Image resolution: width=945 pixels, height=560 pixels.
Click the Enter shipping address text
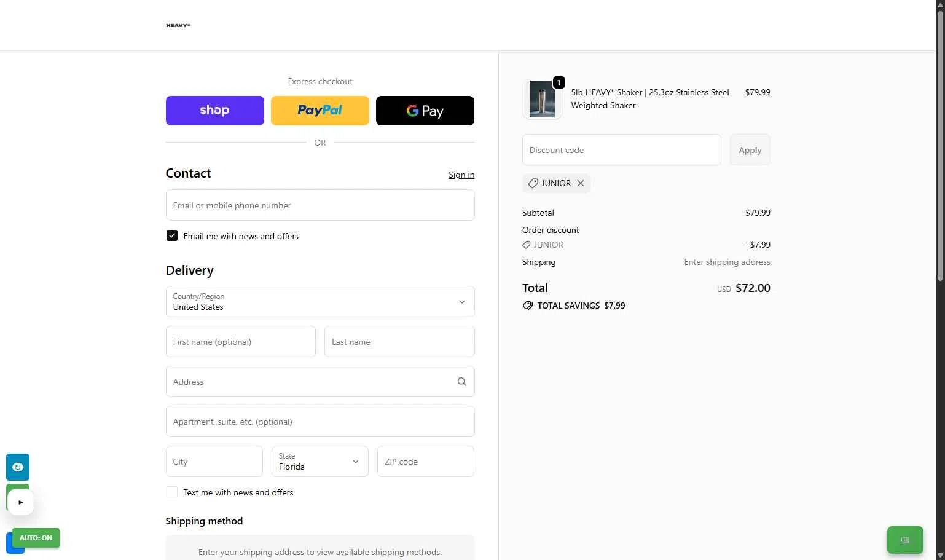pyautogui.click(x=727, y=262)
